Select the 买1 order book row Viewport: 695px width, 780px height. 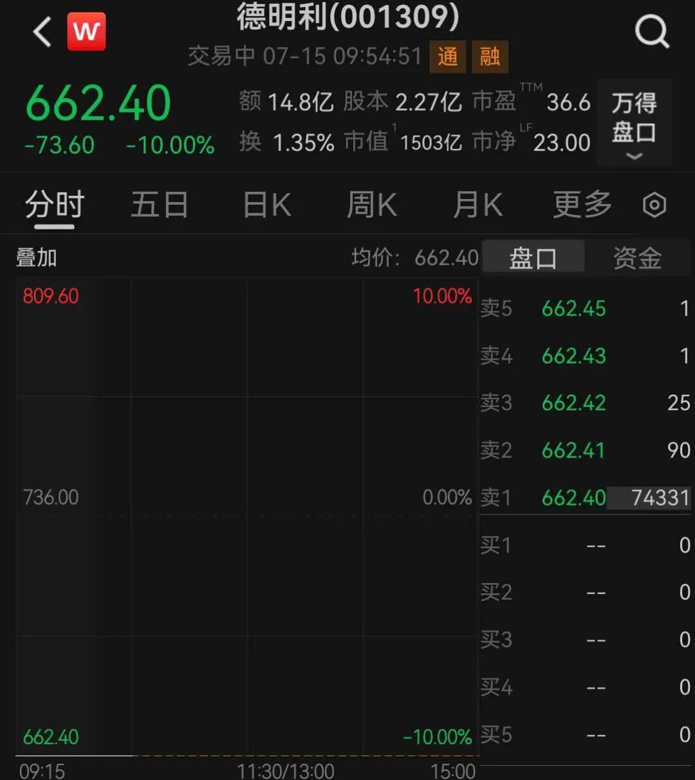(586, 545)
